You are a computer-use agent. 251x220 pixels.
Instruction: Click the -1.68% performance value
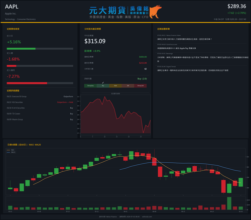[14, 59]
